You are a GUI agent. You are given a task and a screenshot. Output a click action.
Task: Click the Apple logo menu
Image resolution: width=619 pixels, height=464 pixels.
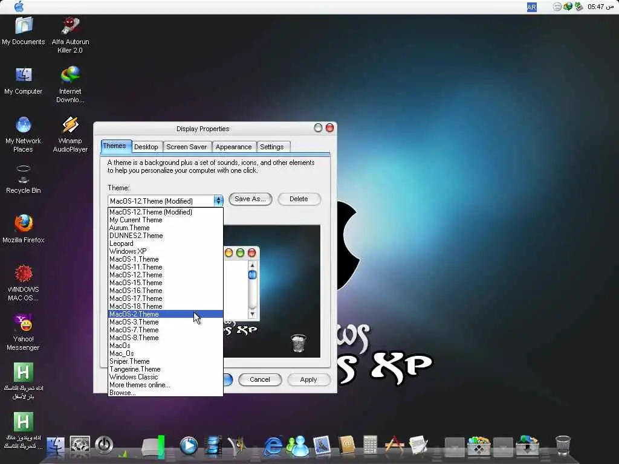[19, 7]
